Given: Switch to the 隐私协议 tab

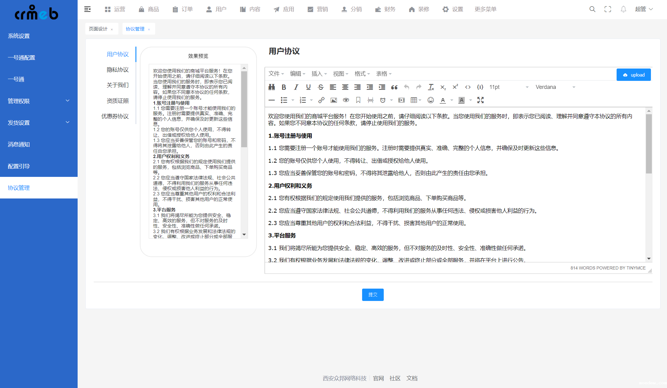Looking at the screenshot, I should 118,70.
